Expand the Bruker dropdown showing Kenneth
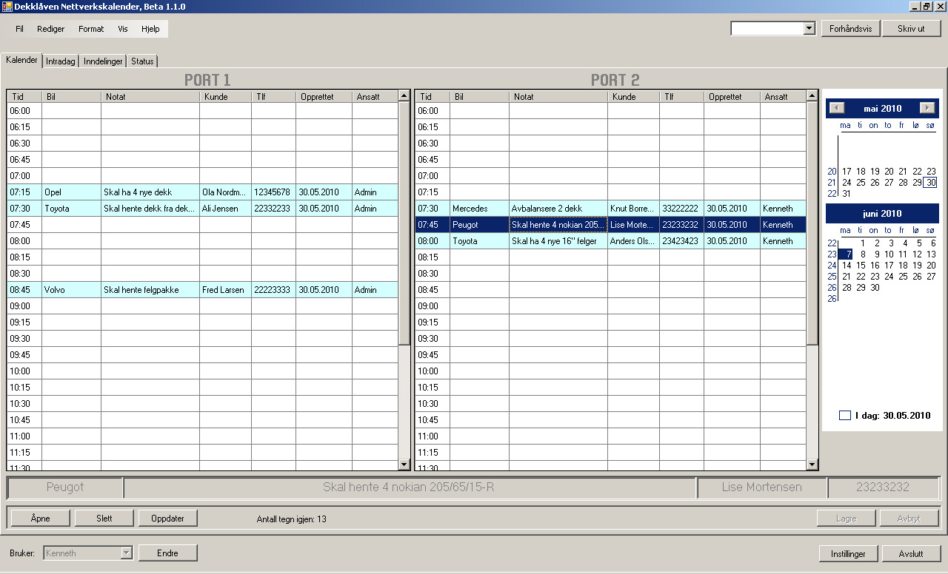 pos(126,553)
